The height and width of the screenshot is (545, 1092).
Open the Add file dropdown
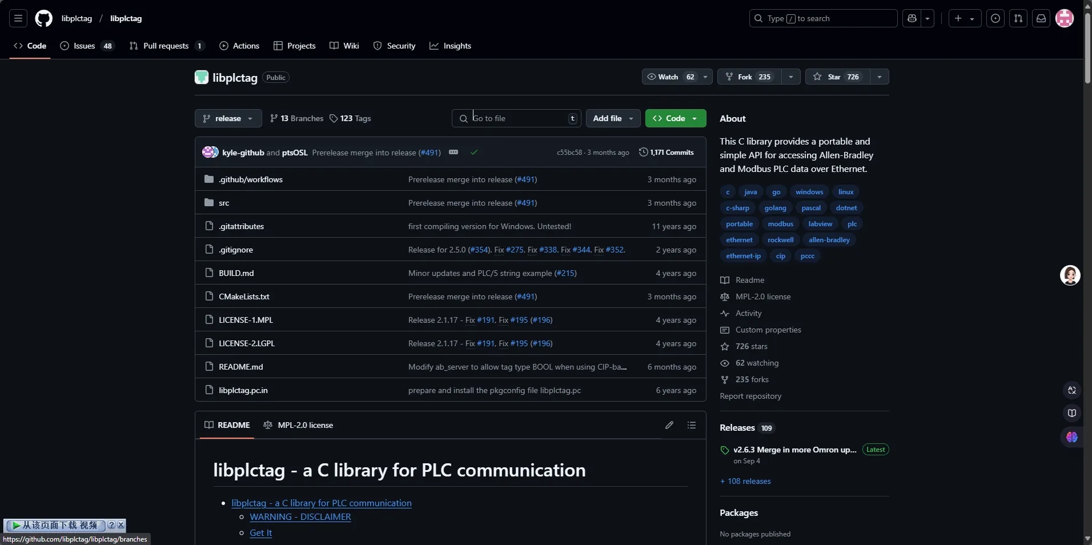[613, 118]
